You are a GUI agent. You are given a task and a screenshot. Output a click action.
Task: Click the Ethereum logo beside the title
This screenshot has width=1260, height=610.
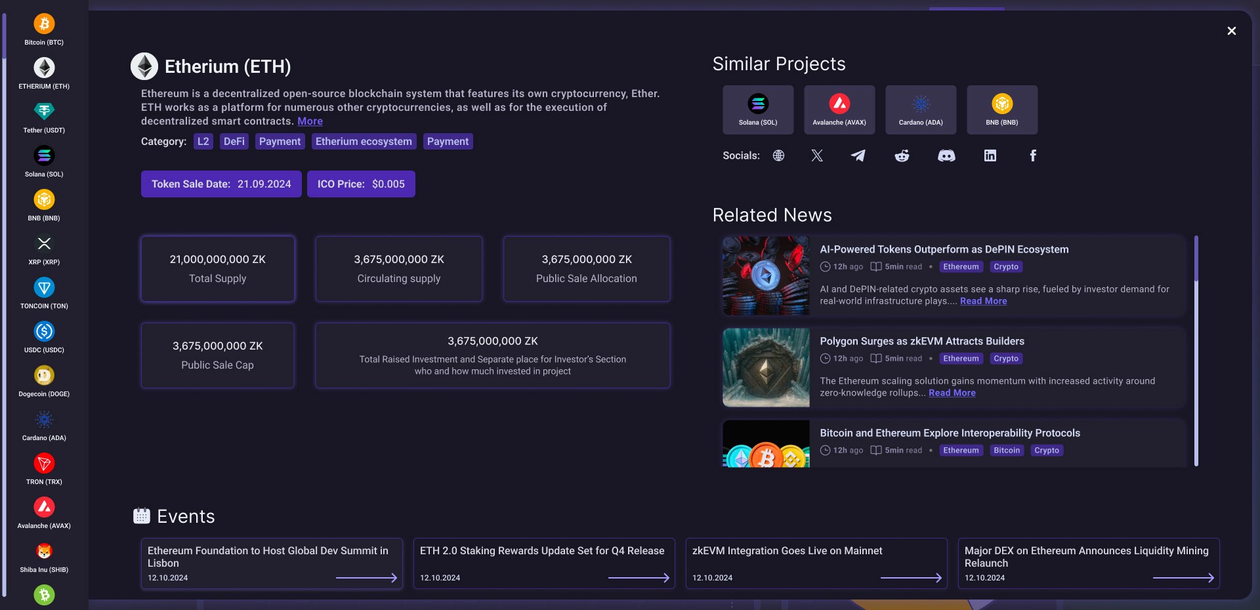click(144, 66)
